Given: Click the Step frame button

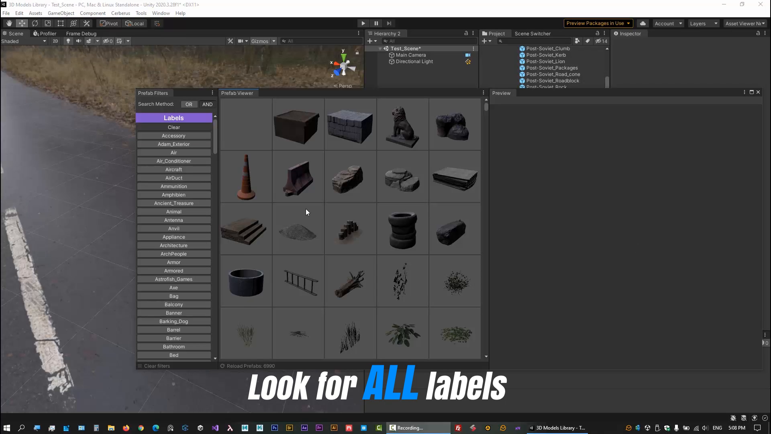Looking at the screenshot, I should tap(389, 23).
